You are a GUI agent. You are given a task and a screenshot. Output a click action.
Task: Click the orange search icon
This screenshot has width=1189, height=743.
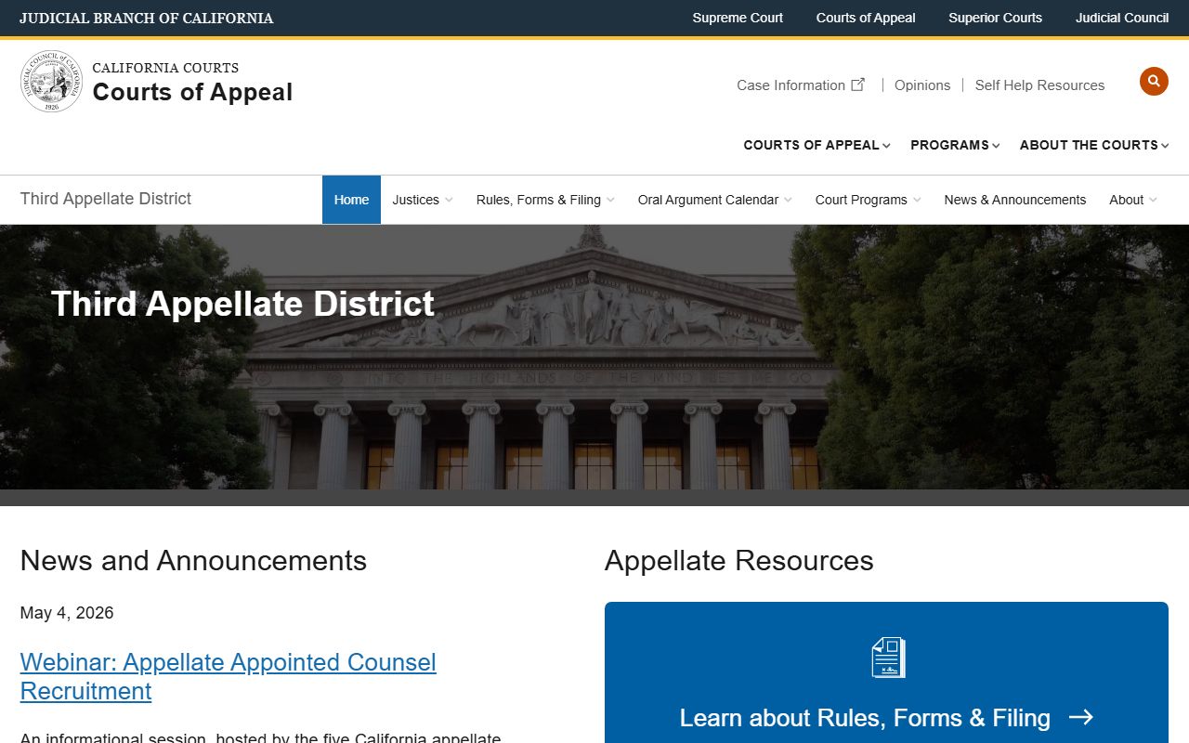[x=1154, y=82]
